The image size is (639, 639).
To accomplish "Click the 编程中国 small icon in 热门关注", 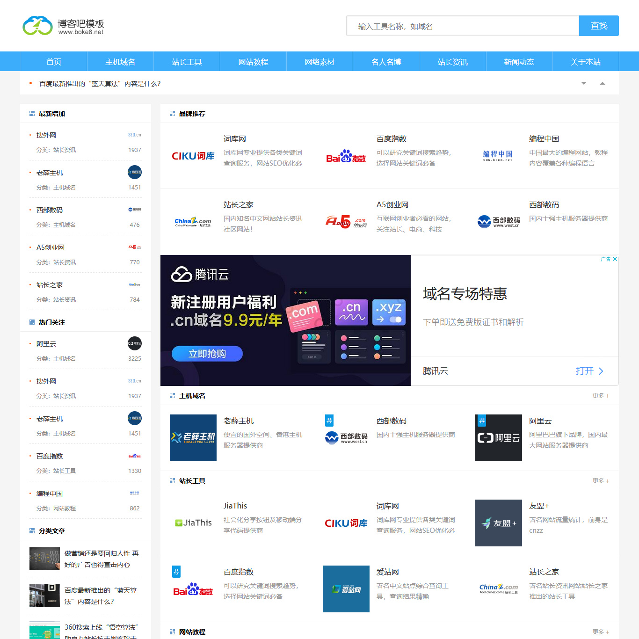I will coord(135,493).
